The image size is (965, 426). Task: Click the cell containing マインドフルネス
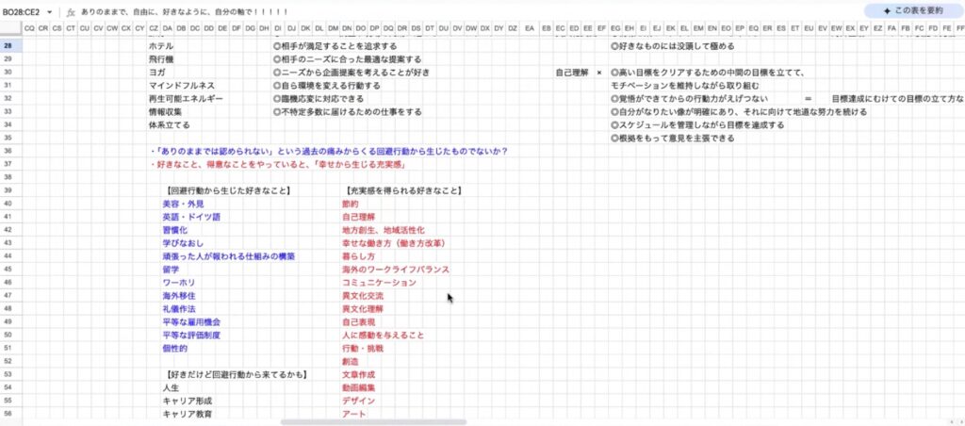[x=182, y=86]
